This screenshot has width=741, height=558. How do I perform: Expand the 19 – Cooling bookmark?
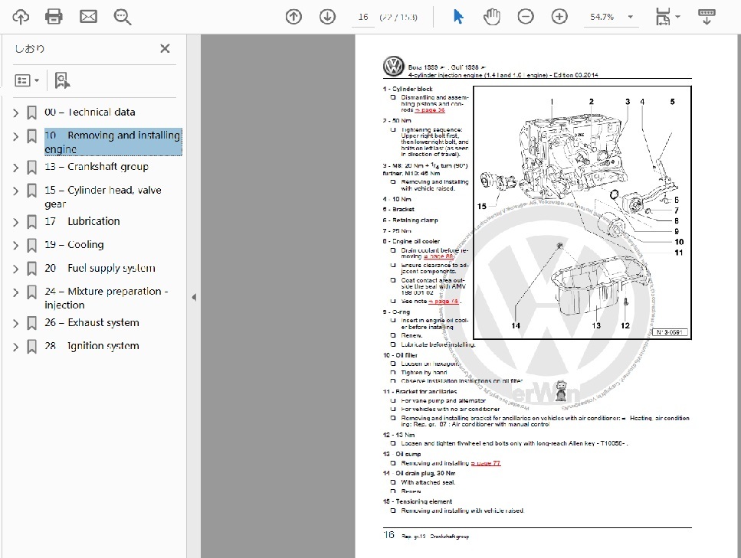pos(15,246)
